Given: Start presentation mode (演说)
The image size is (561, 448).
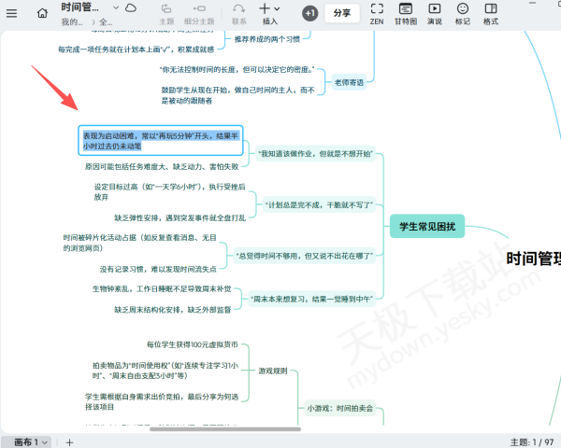Looking at the screenshot, I should coord(435,13).
